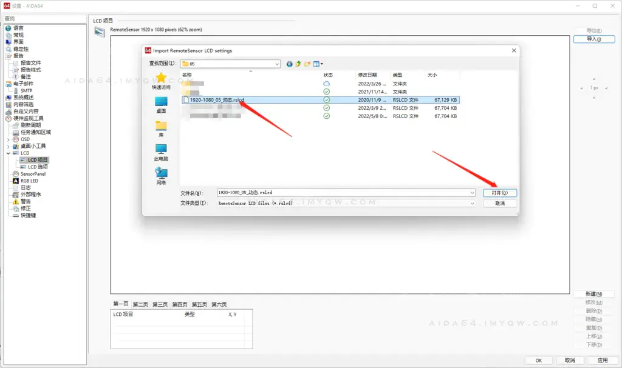The height and width of the screenshot is (368, 622).
Task: Switch to the 第二页 tab
Action: coord(140,304)
